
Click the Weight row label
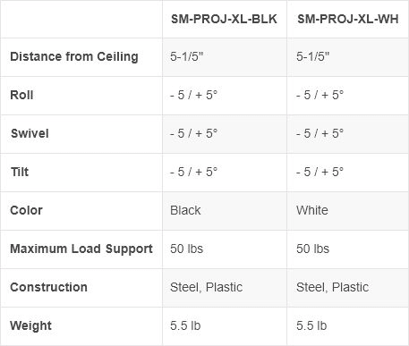30,325
